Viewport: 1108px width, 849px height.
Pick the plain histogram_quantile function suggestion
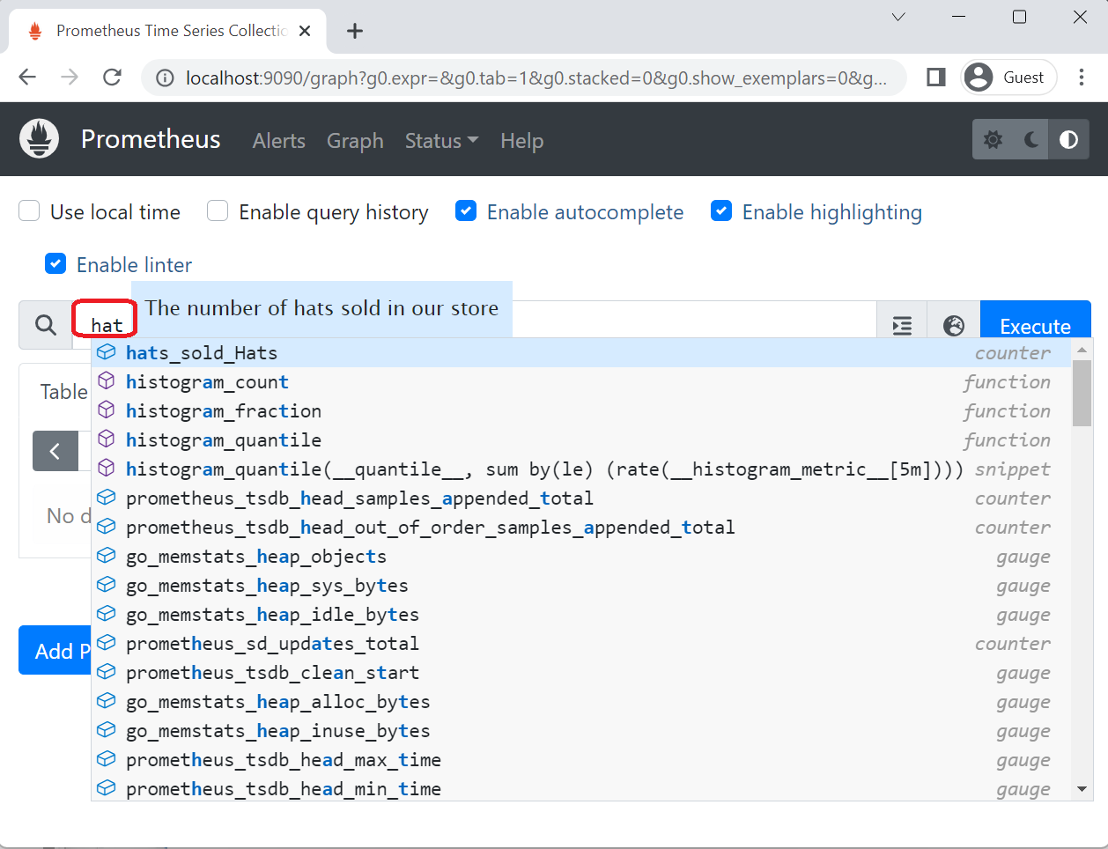[581, 439]
